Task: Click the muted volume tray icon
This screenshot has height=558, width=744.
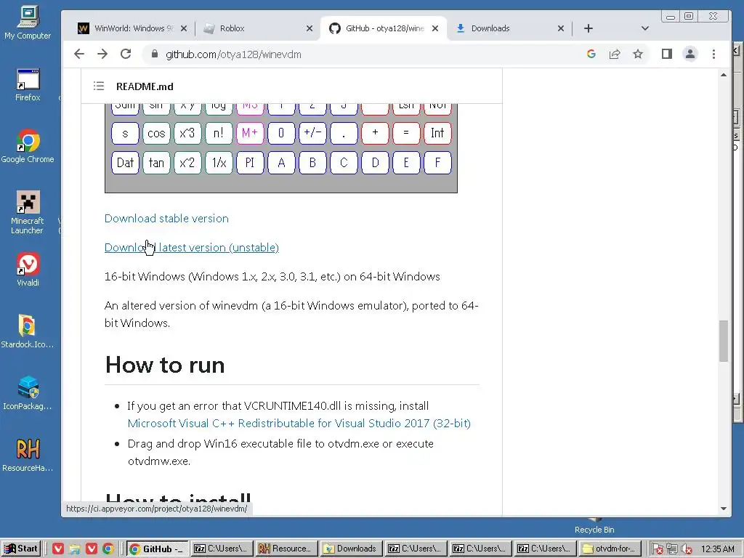Action: (x=686, y=549)
